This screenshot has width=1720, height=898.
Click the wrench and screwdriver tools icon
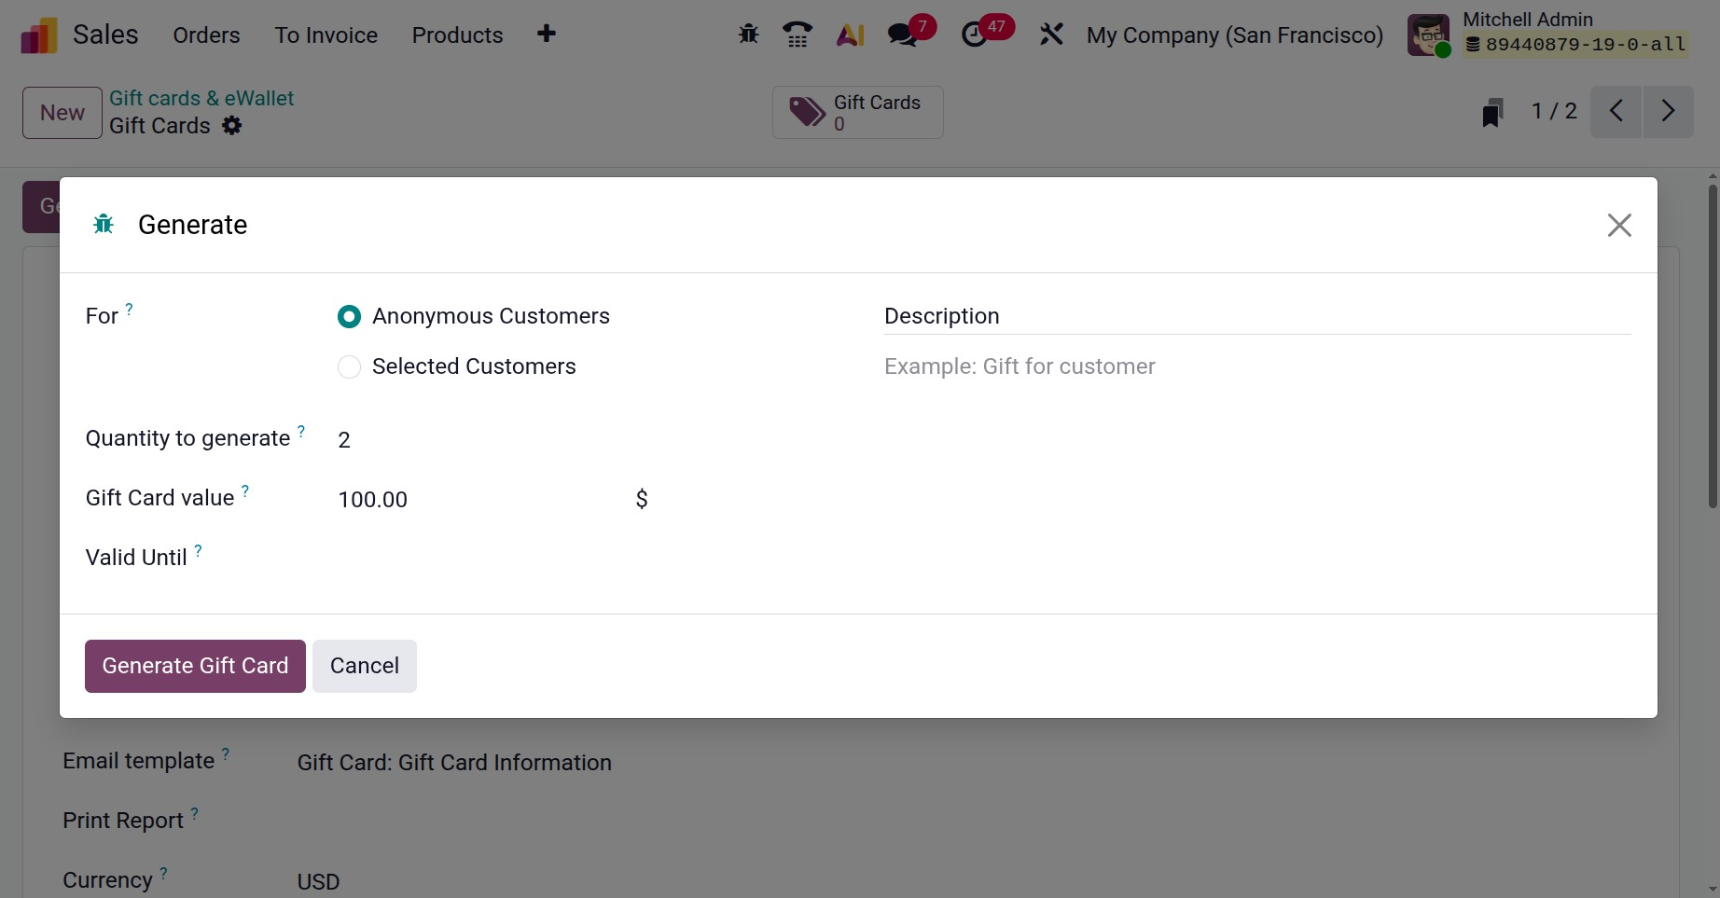click(x=1051, y=35)
